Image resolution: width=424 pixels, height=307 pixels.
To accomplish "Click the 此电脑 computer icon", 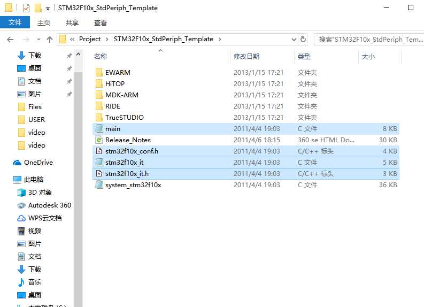I will (x=17, y=180).
